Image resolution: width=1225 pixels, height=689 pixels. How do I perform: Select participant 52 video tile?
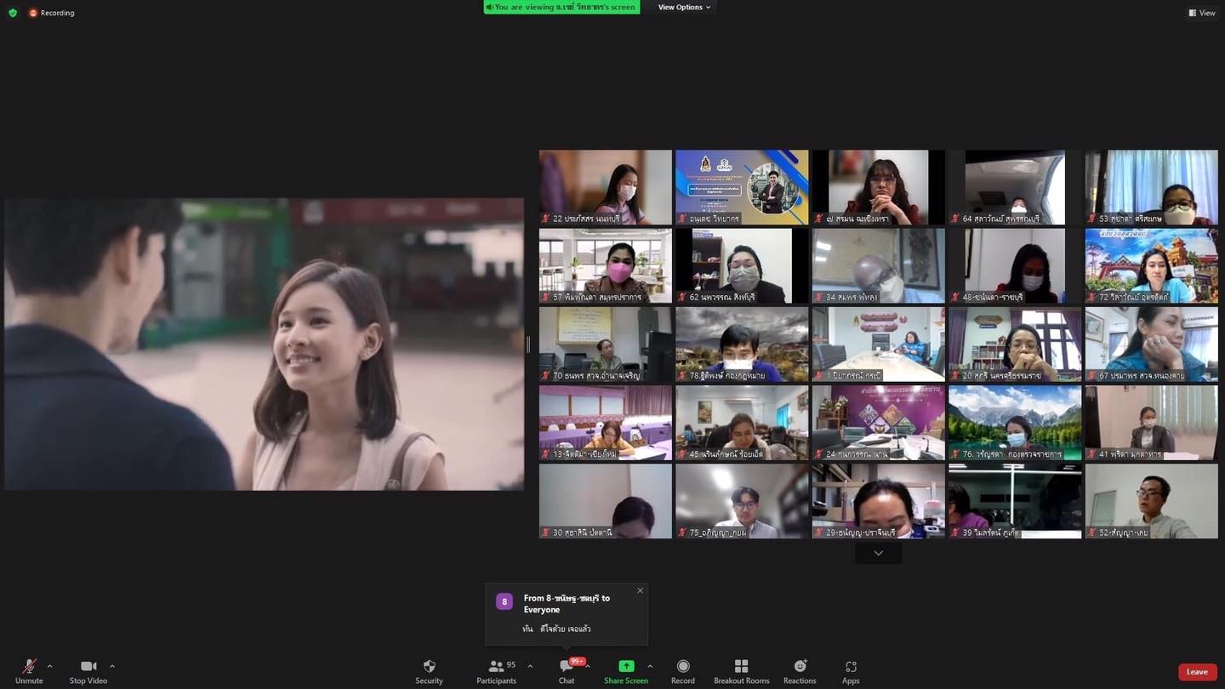pyautogui.click(x=1152, y=501)
